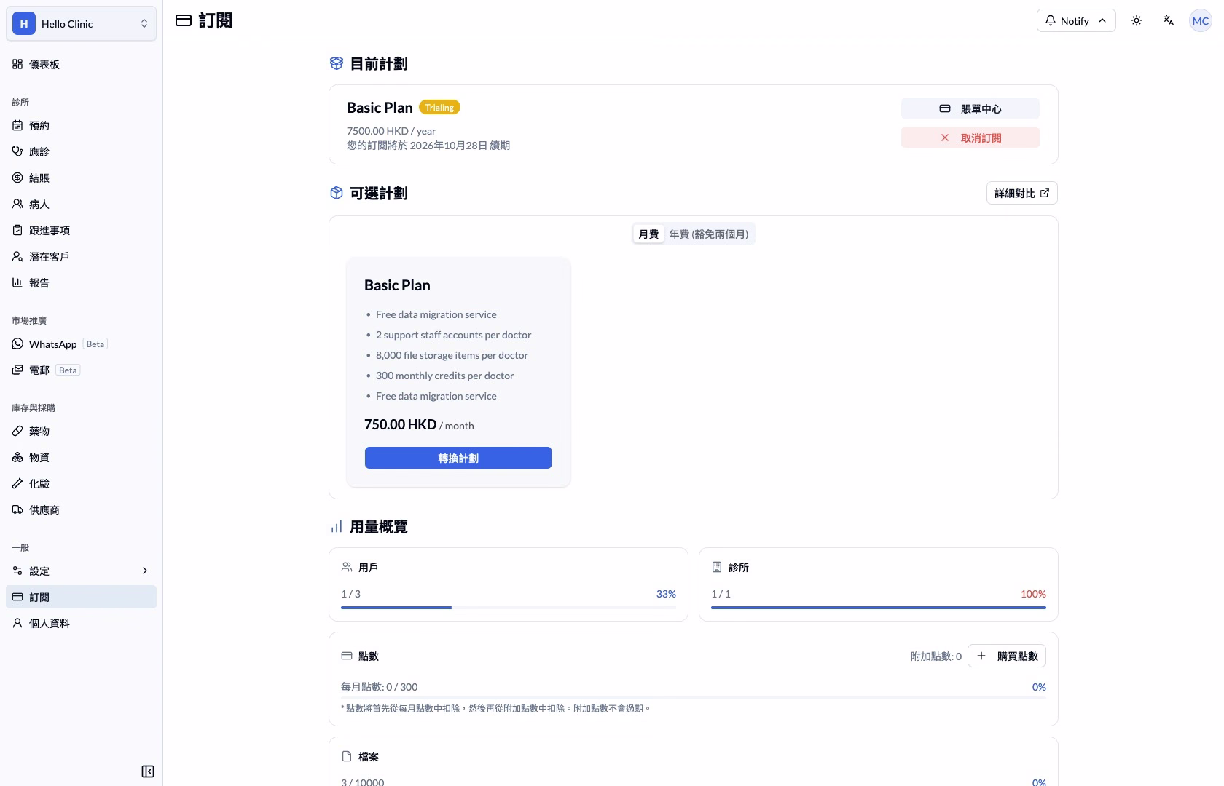Click the 7500.00 HKD / year text
1224x786 pixels.
[x=391, y=131]
